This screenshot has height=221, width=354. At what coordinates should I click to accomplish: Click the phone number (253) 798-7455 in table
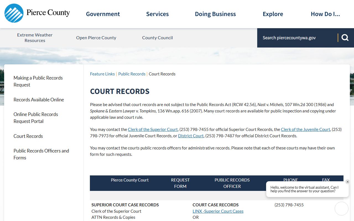point(289,205)
